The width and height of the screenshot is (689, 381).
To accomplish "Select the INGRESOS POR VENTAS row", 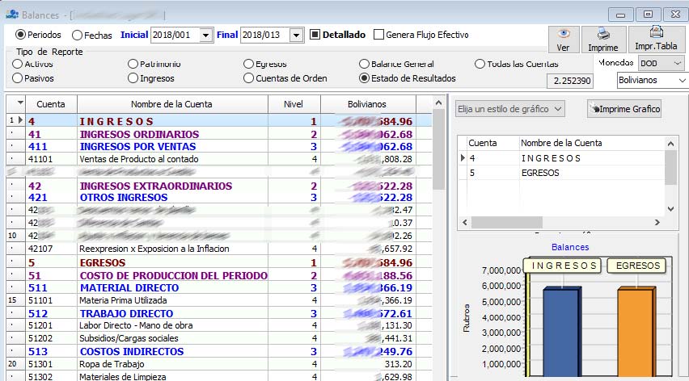I will click(x=220, y=146).
